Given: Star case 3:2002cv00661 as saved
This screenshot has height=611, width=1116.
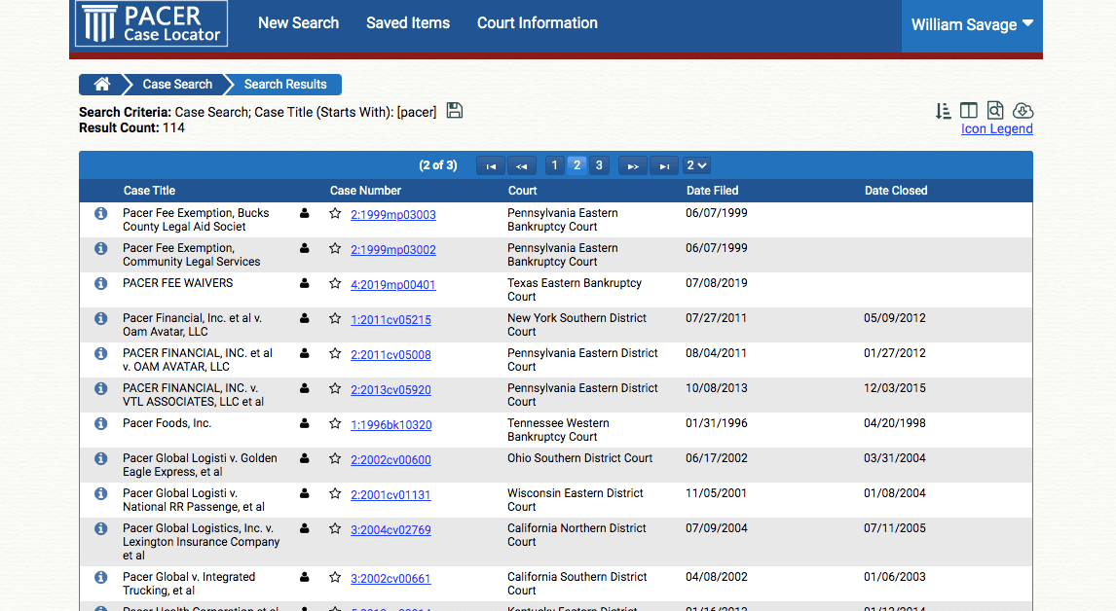Looking at the screenshot, I should (335, 577).
